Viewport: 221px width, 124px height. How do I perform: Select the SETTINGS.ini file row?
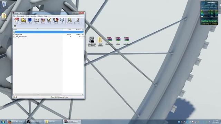[48, 37]
